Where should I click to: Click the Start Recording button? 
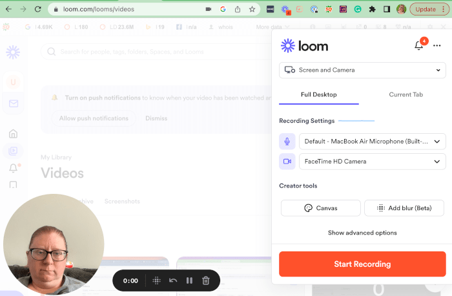click(x=362, y=264)
